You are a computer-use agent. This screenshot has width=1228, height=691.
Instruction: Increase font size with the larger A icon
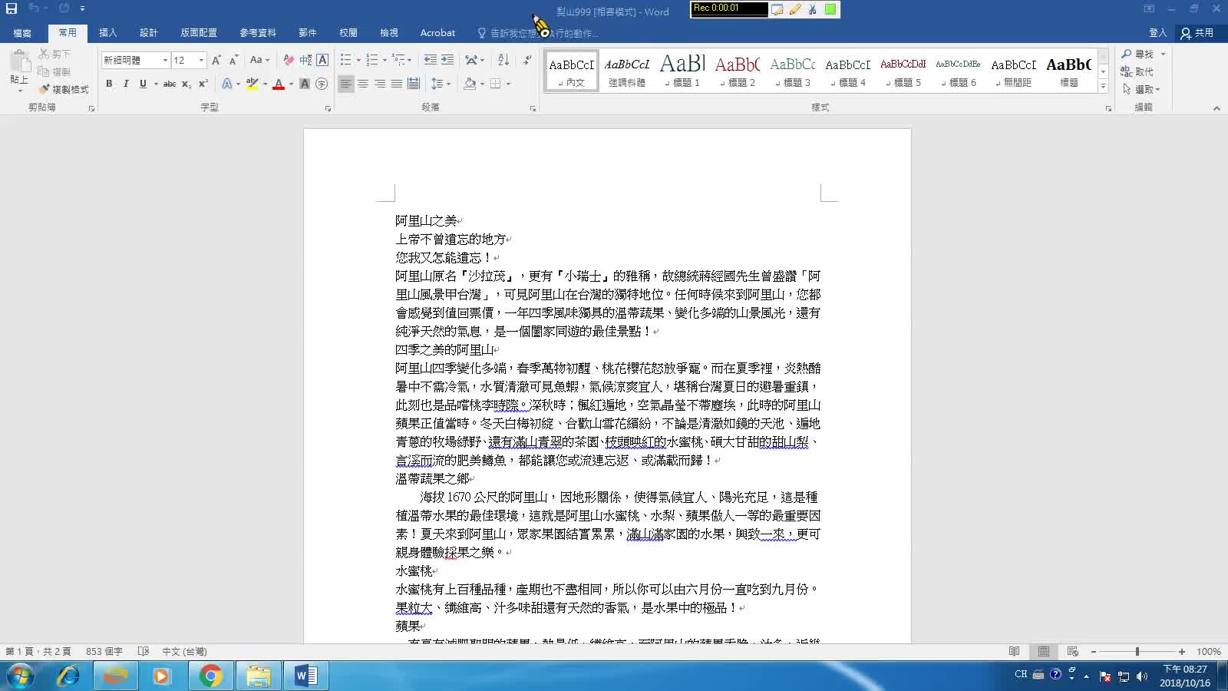(216, 60)
